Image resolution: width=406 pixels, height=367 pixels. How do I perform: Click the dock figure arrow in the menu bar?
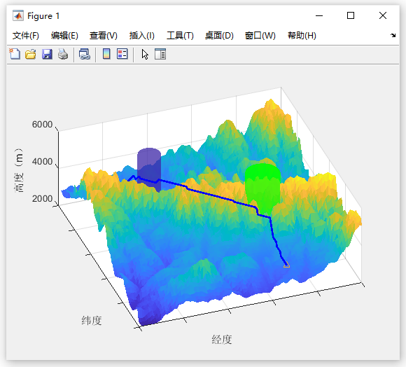393,35
